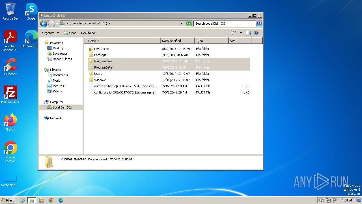Select the tombehind desktop file
Screen dimensions: 362x204
(10, 181)
